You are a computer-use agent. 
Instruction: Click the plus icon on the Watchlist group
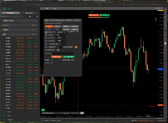(x=33, y=25)
